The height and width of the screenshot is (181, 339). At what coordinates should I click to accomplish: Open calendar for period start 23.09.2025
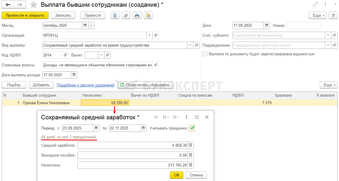pyautogui.click(x=96, y=128)
